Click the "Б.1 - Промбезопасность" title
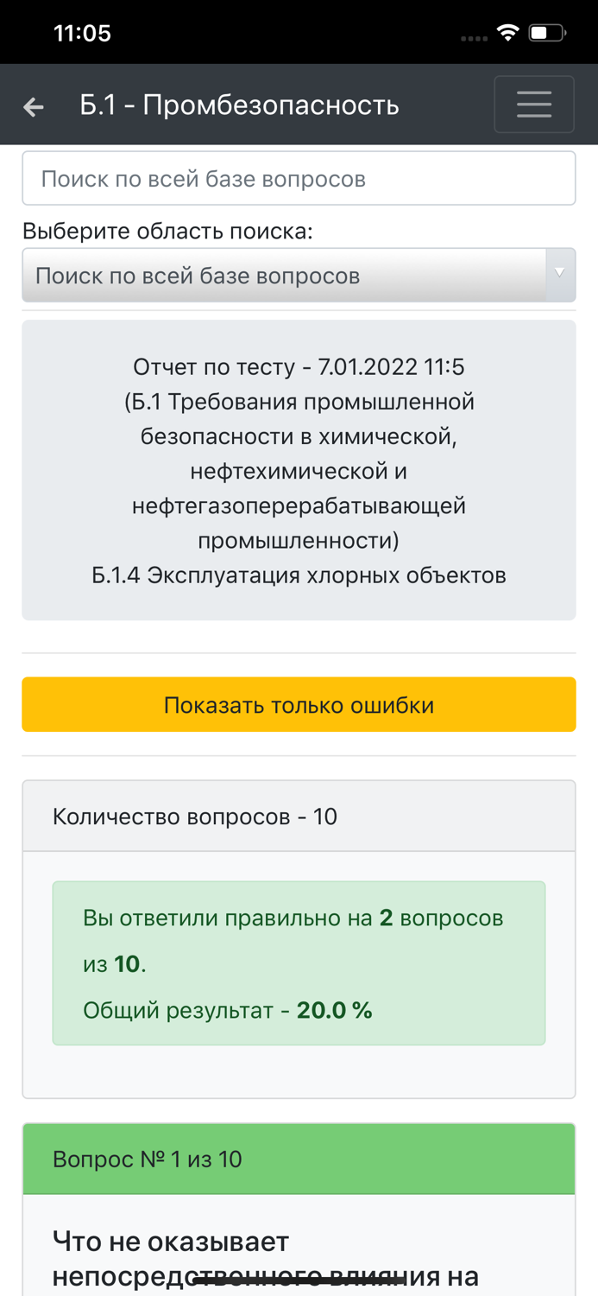The image size is (598, 1296). (240, 105)
